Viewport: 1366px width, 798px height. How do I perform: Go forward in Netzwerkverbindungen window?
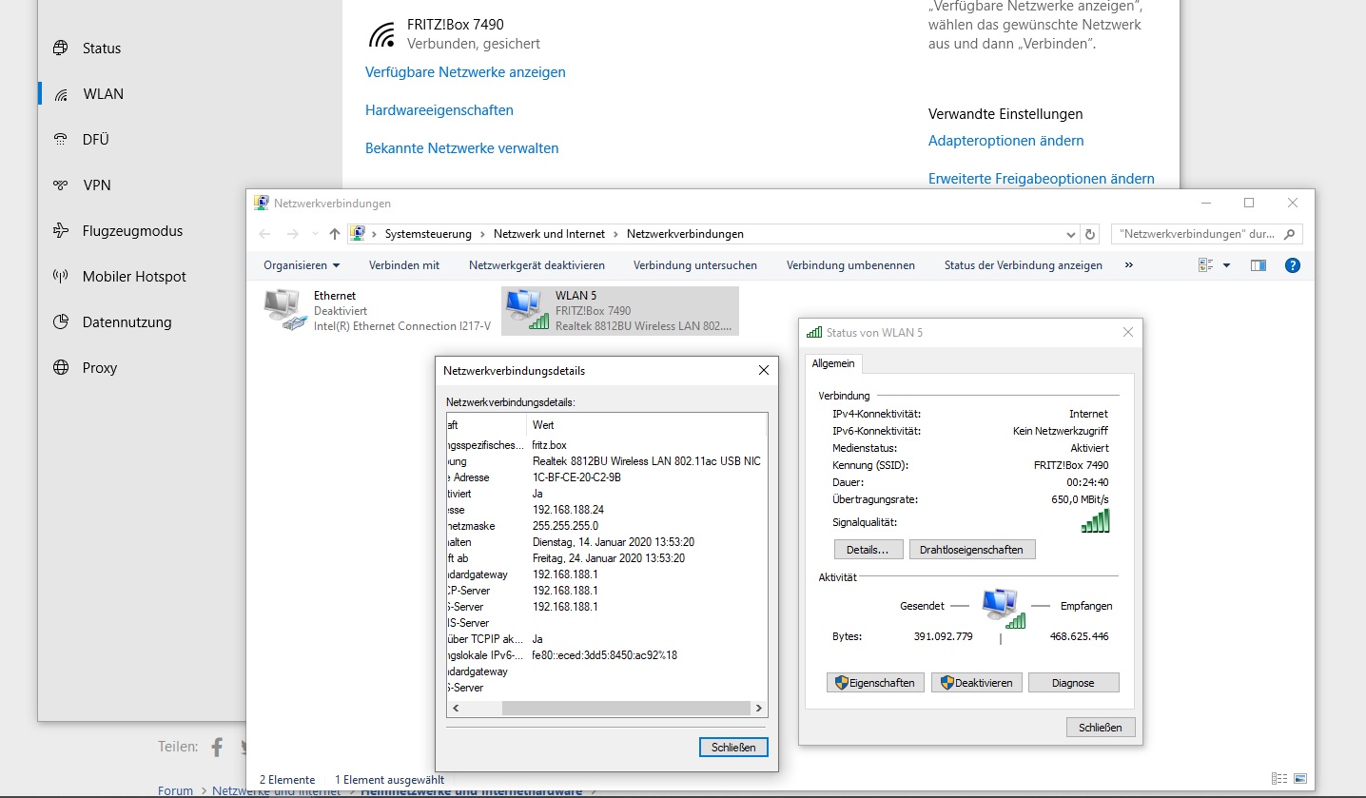pos(293,234)
